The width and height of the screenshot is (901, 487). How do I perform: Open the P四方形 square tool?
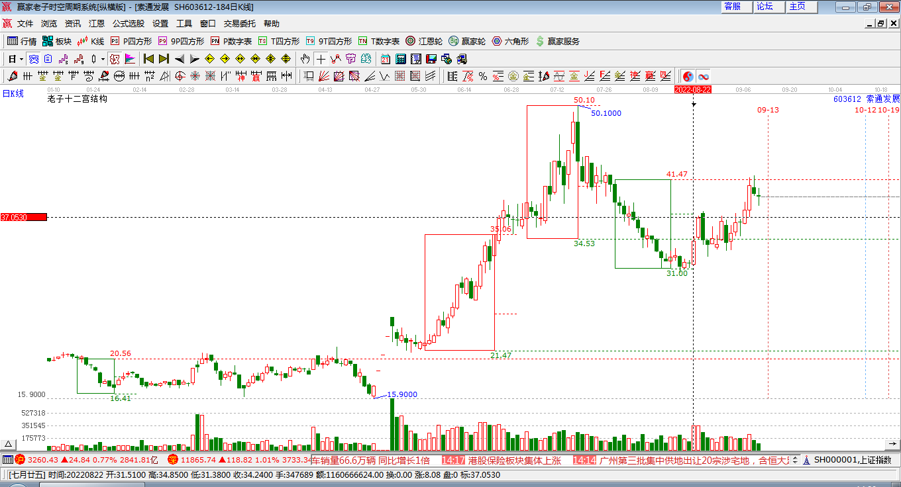tap(131, 41)
